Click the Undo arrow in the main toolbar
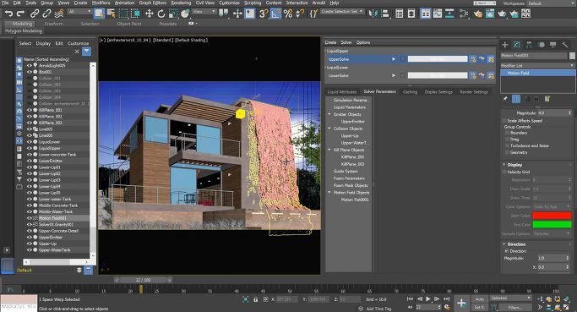The image size is (577, 312). point(8,14)
